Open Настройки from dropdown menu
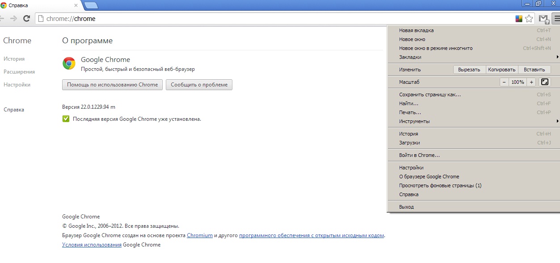Screen dimensions: 560x263 click(x=473, y=168)
